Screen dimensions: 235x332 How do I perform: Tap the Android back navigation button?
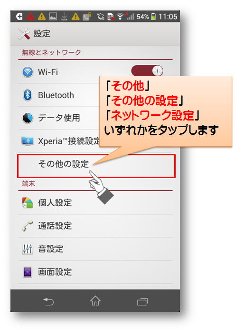tap(48, 302)
